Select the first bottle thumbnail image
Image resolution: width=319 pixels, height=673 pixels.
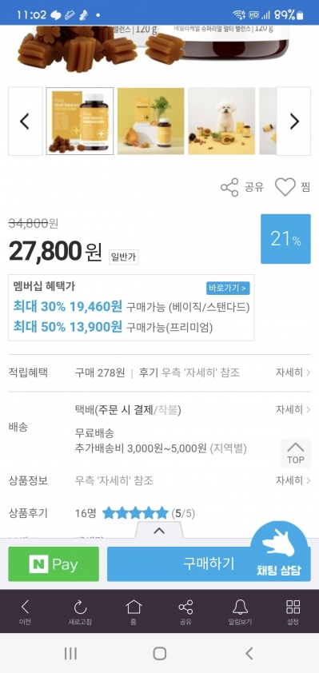point(80,121)
